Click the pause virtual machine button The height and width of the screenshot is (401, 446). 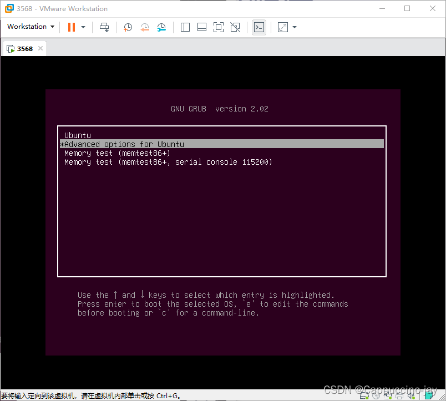pos(72,27)
